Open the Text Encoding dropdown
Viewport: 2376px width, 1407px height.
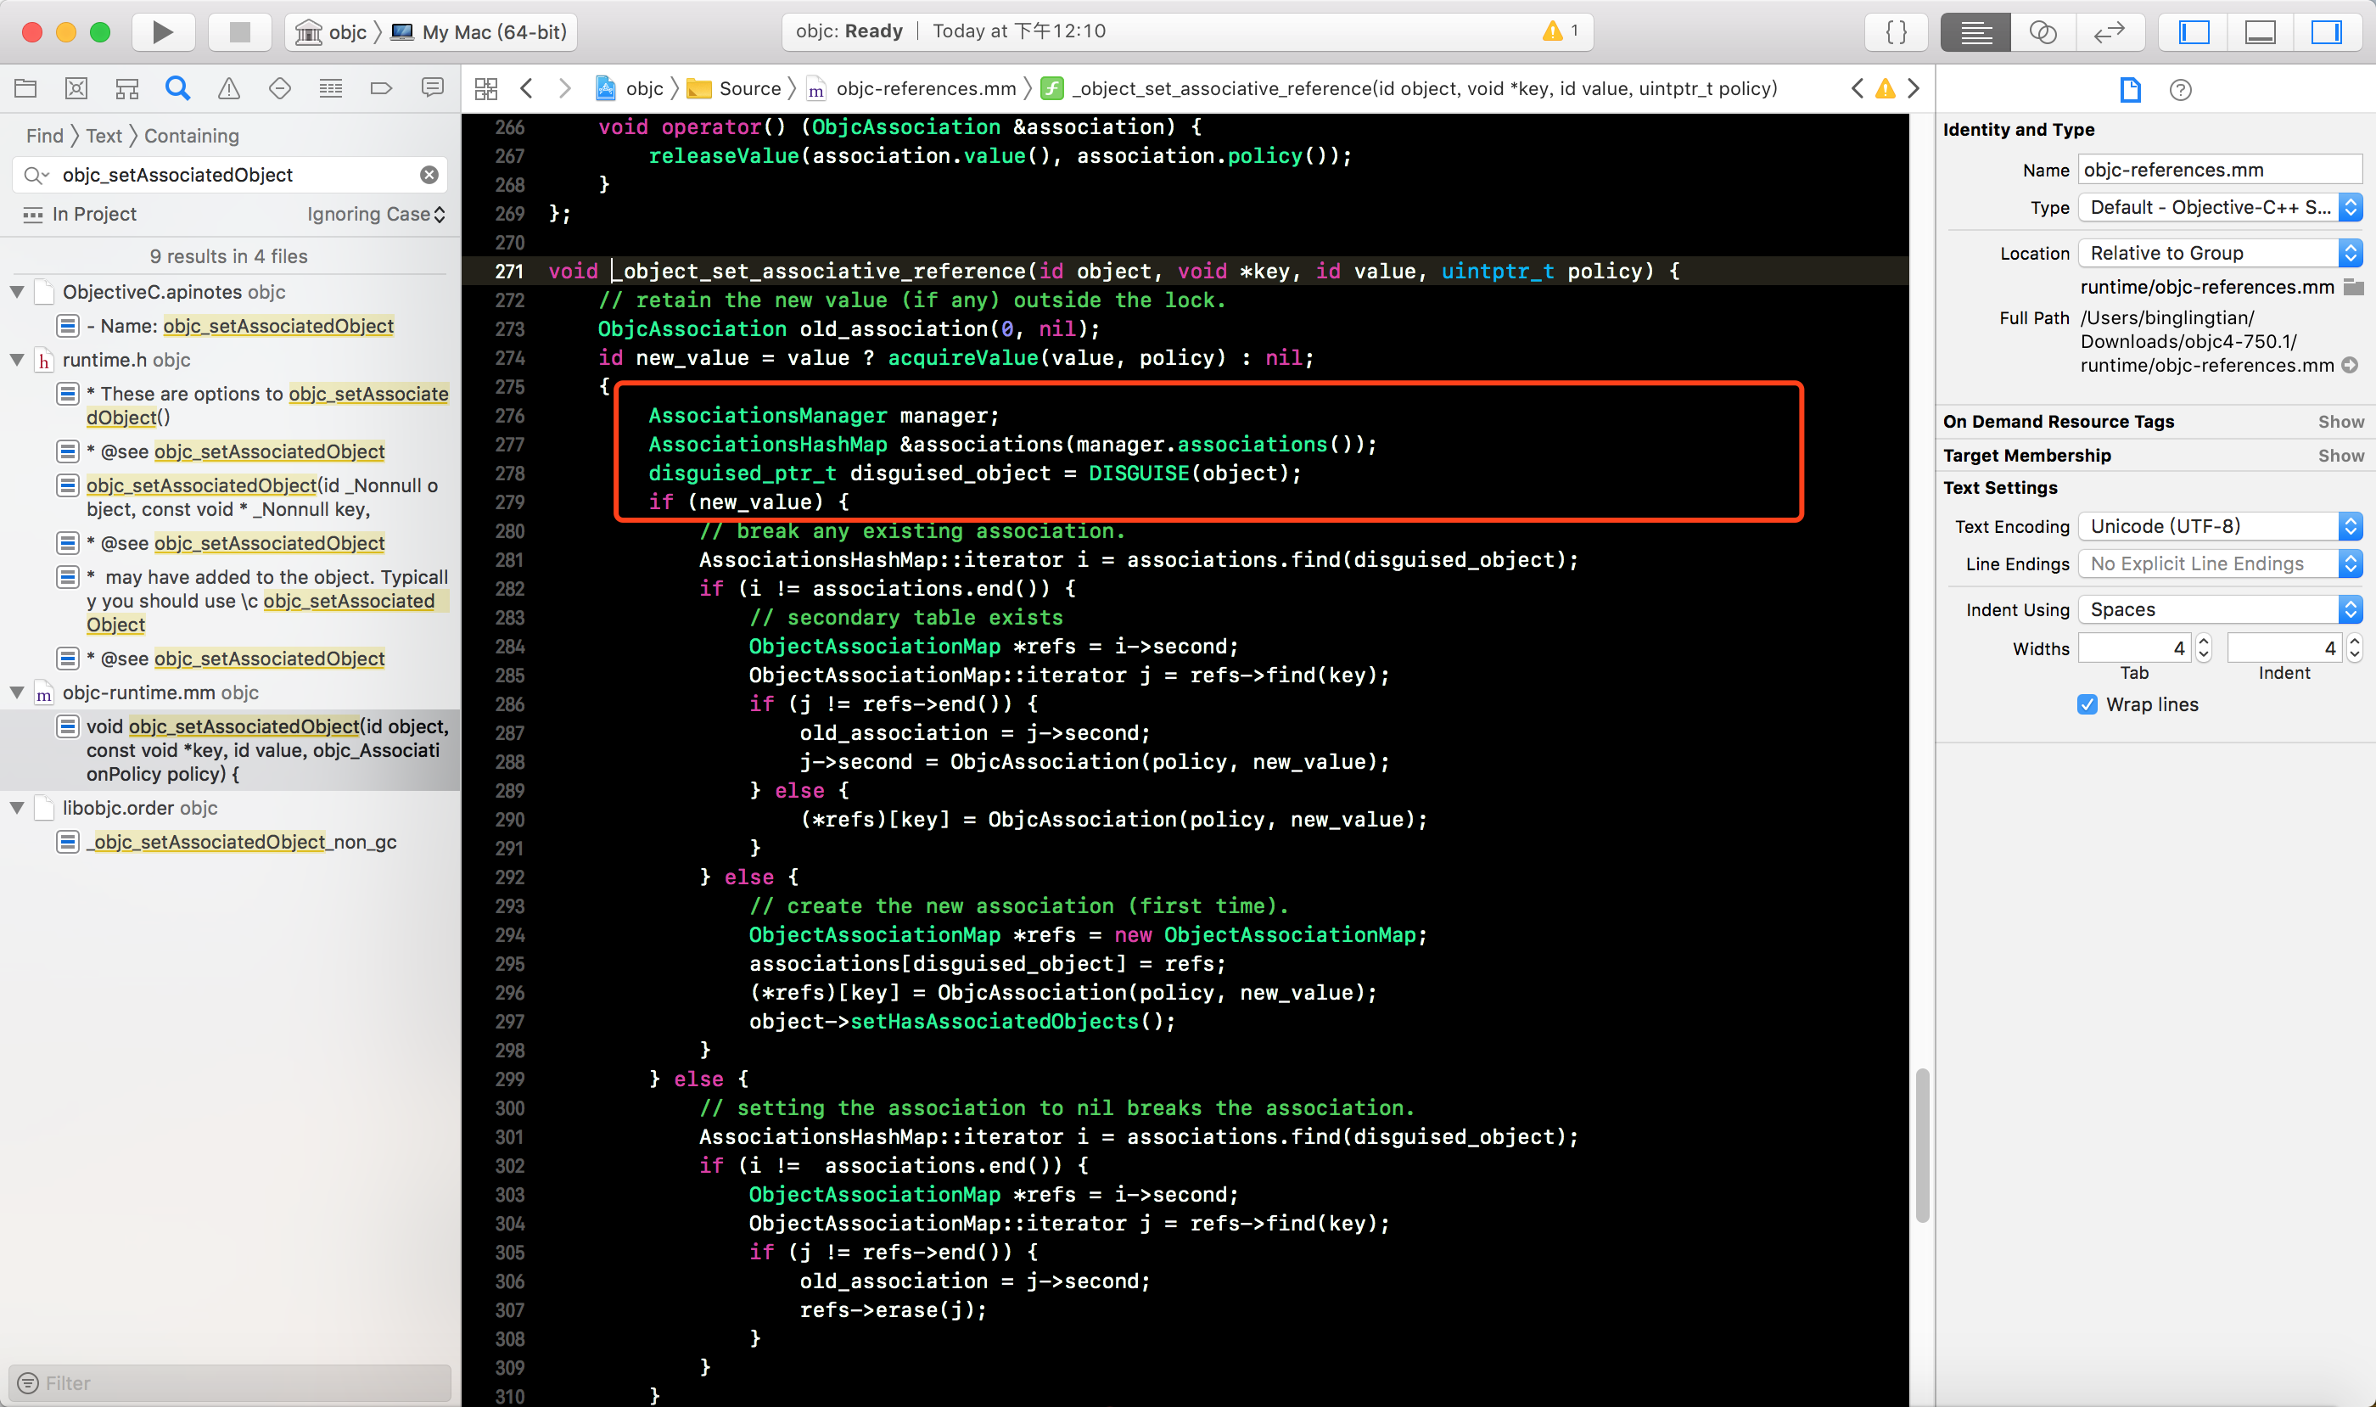2219,526
